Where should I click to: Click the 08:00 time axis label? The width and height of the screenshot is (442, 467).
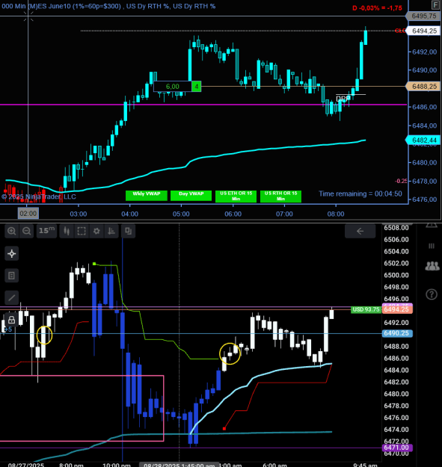(x=336, y=214)
